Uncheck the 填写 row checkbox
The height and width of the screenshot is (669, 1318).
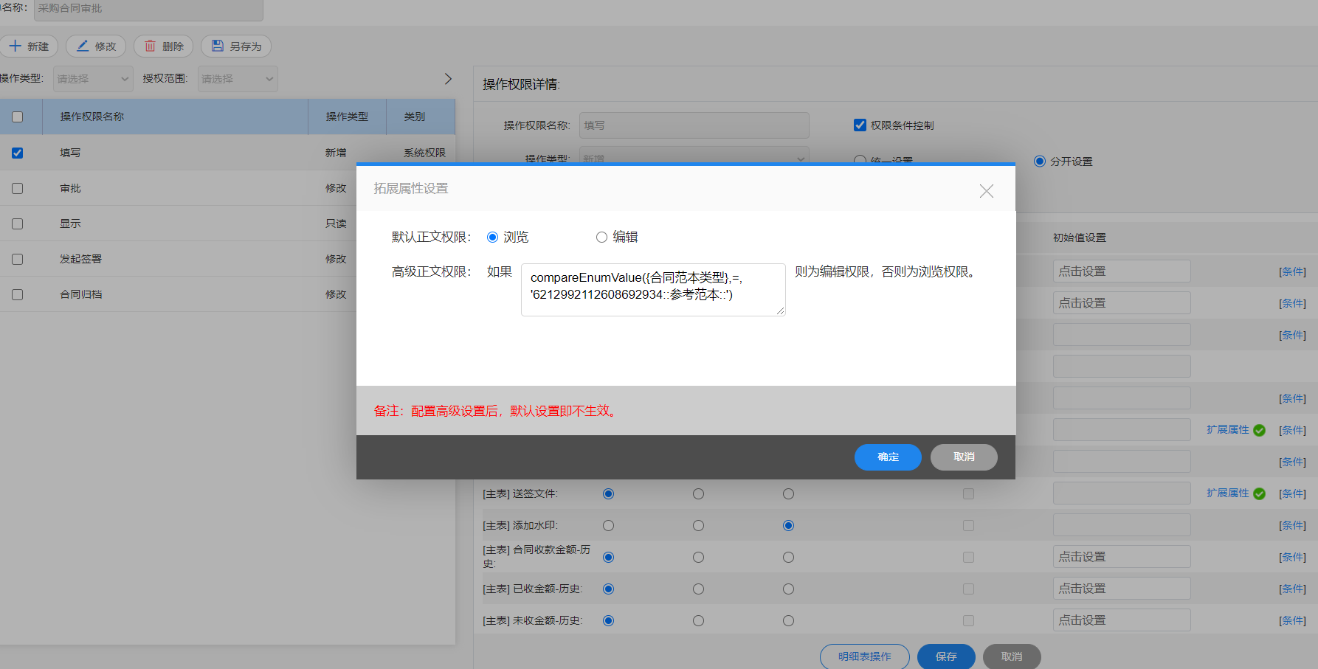coord(18,153)
